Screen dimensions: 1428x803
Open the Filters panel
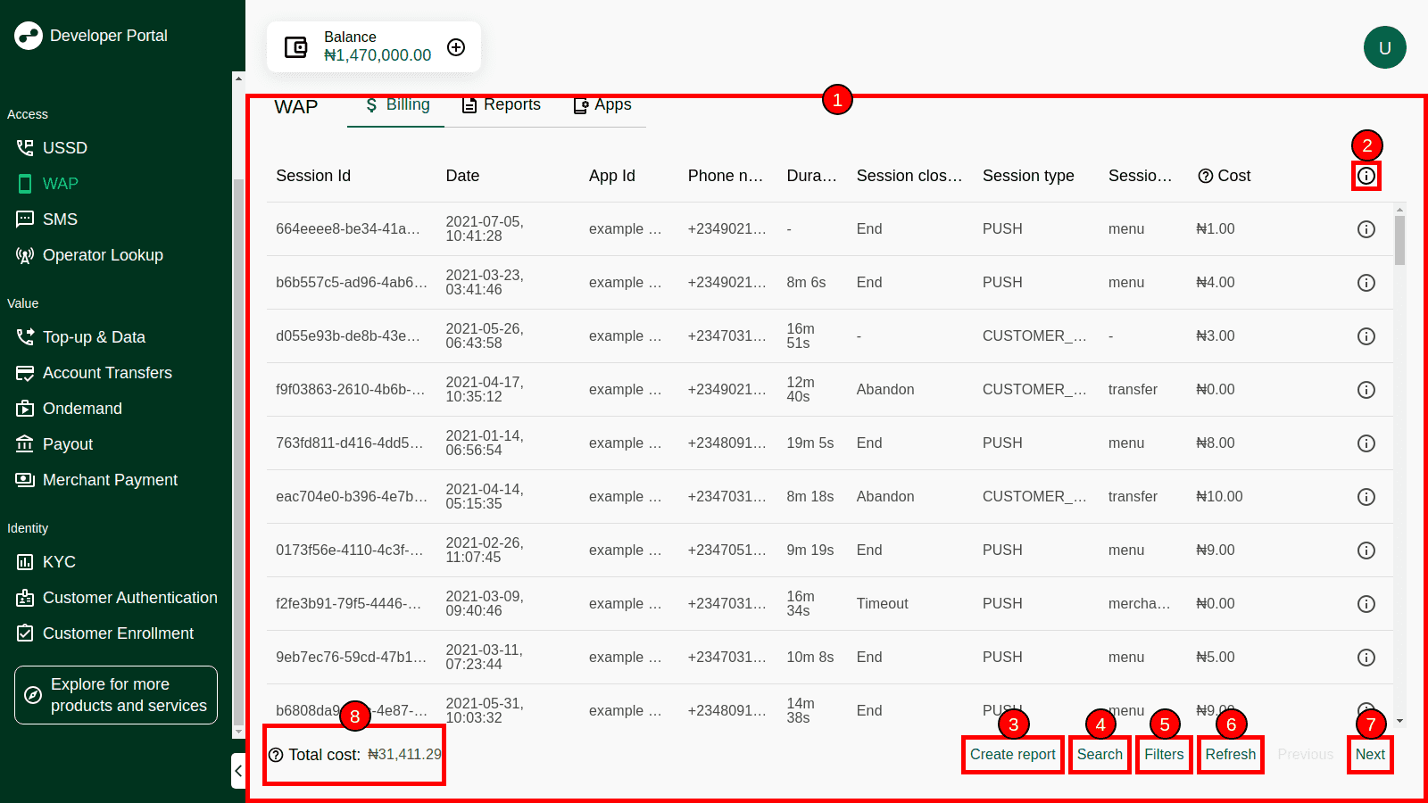coord(1164,755)
